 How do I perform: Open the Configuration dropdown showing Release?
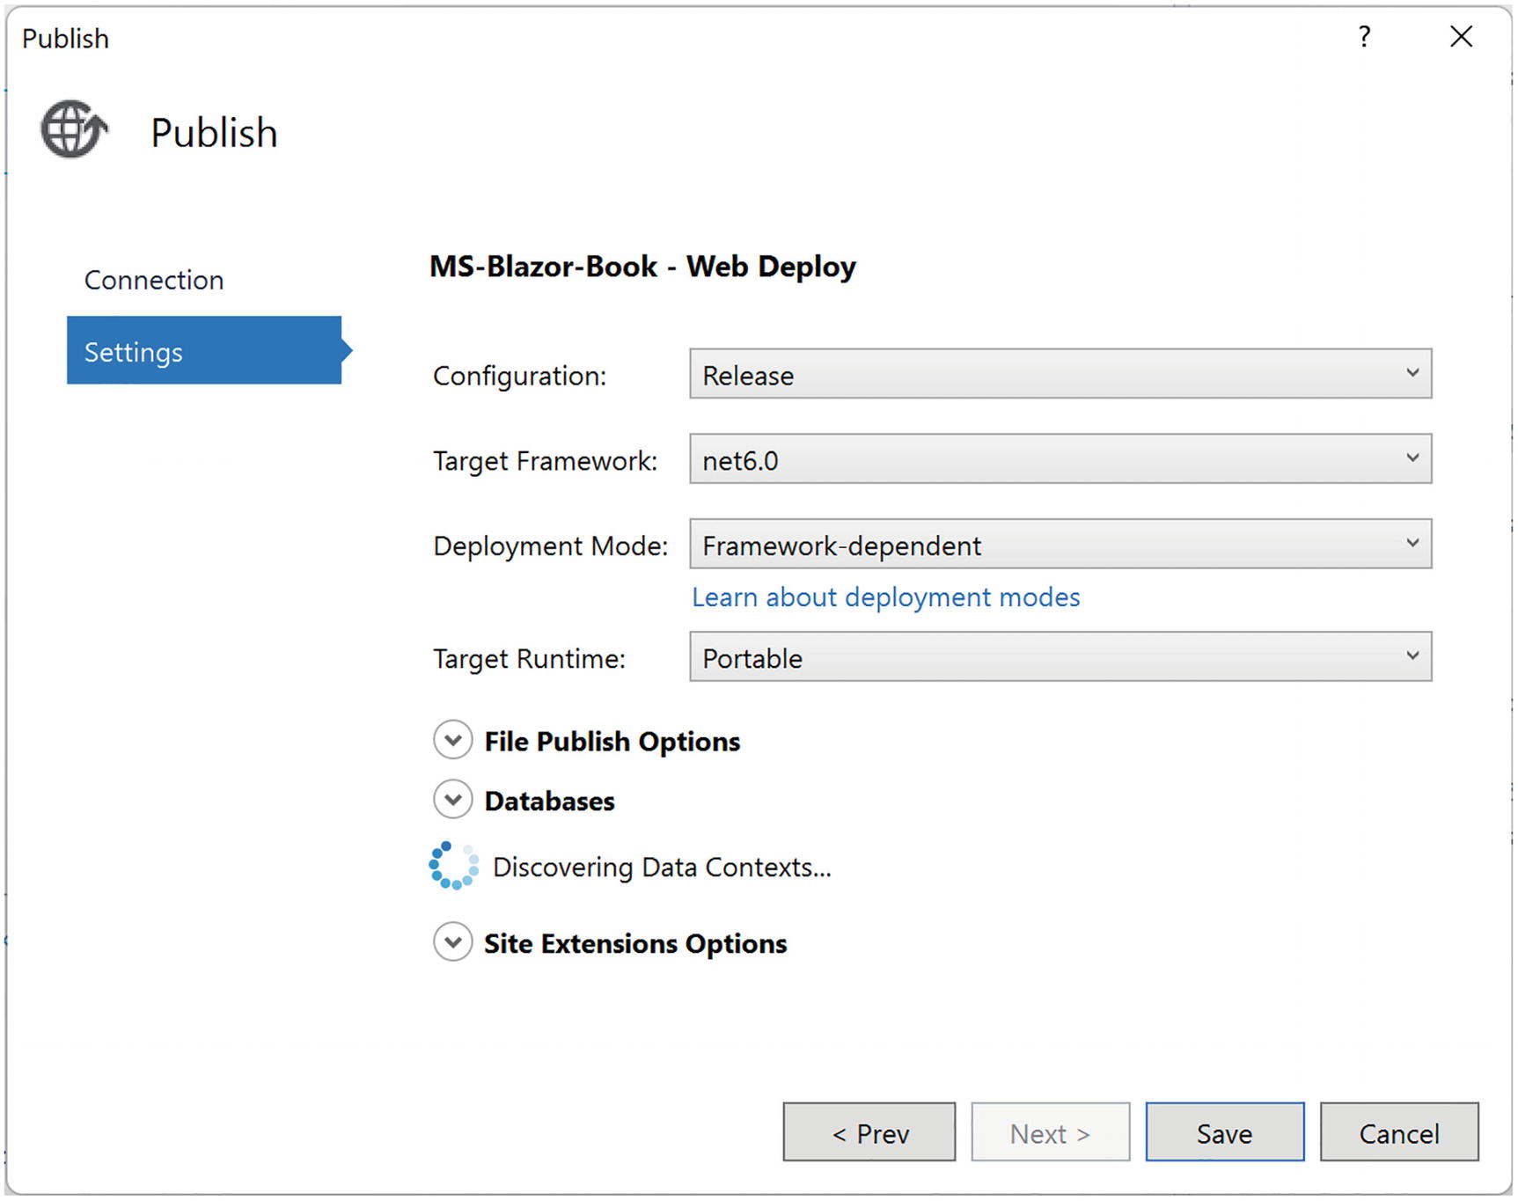[1060, 374]
